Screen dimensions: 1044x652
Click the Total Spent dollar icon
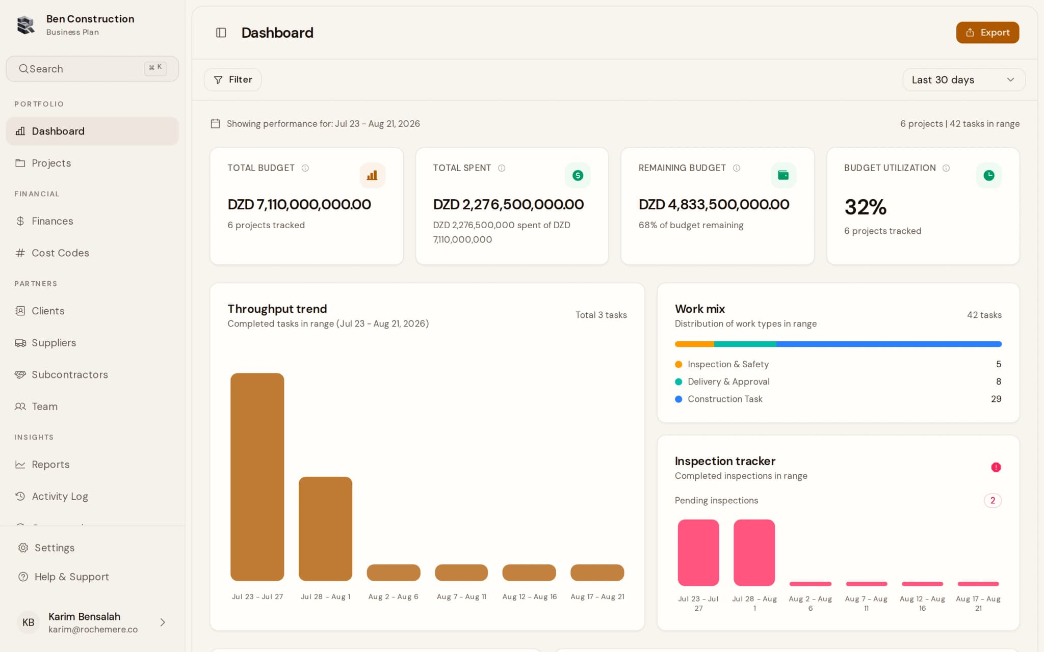[x=578, y=175]
